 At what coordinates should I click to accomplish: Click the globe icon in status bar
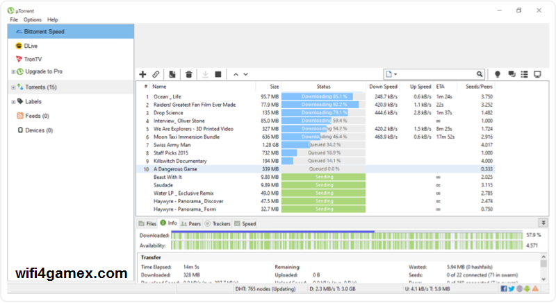click(x=519, y=289)
